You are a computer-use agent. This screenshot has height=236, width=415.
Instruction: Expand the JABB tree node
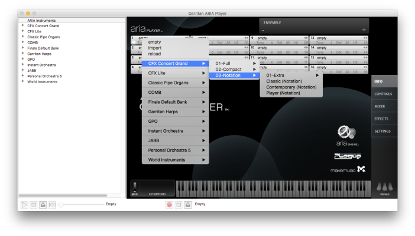pos(23,70)
